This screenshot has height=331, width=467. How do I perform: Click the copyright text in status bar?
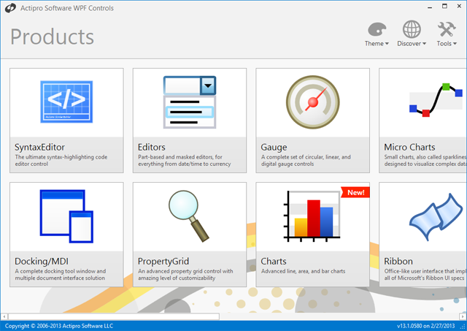[x=59, y=326]
